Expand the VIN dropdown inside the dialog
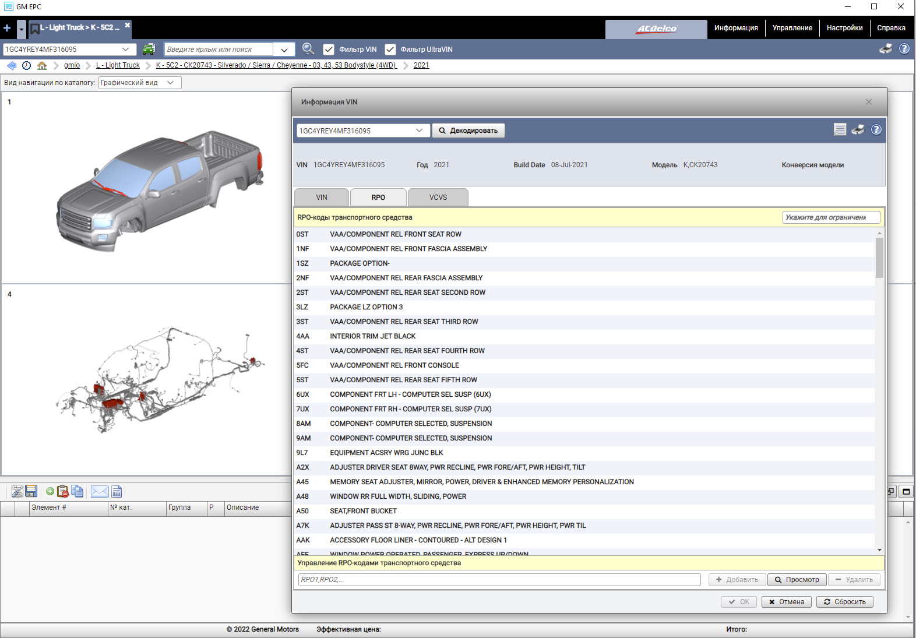 coord(419,131)
